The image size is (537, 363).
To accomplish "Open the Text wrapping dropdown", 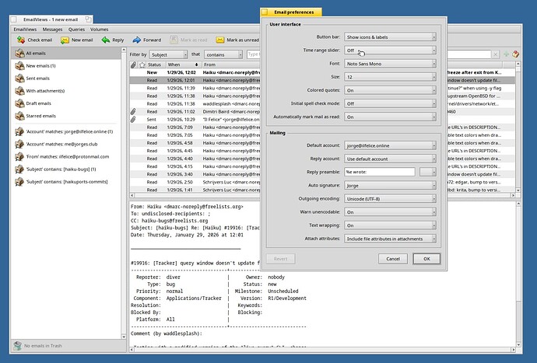I will point(390,225).
